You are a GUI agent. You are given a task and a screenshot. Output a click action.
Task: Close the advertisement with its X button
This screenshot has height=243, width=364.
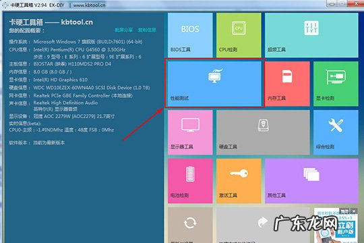coord(354,211)
